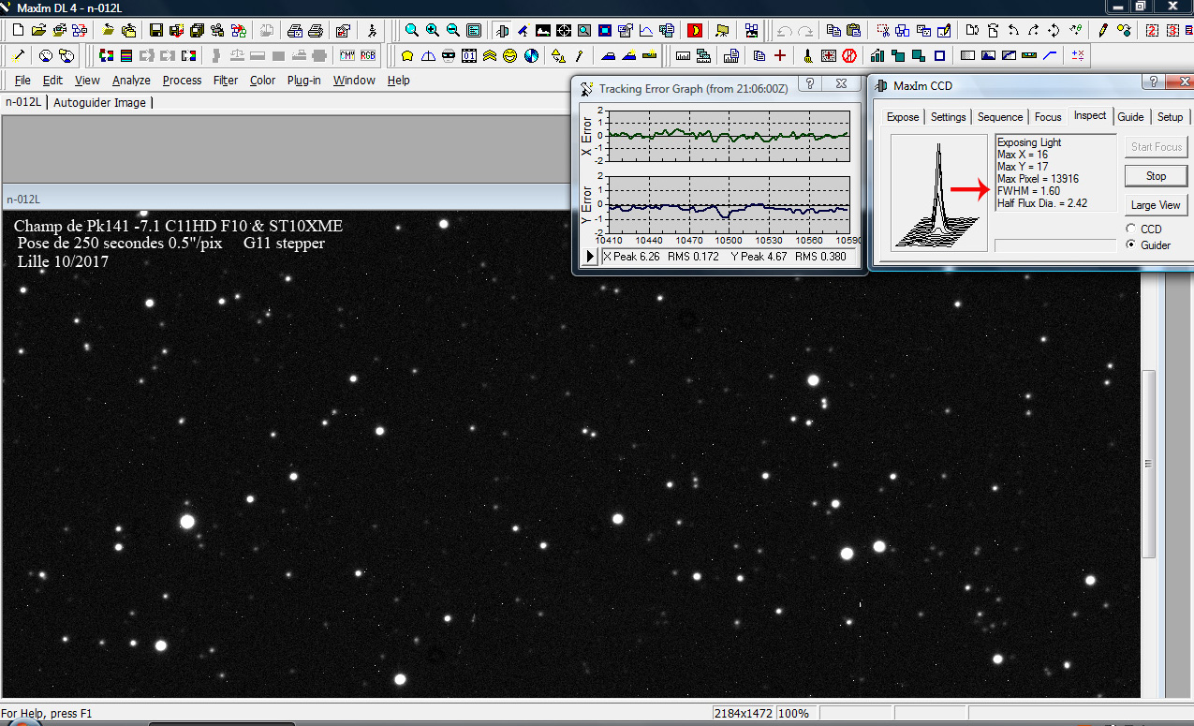Click the Zoom In magnifier icon

pyautogui.click(x=433, y=30)
